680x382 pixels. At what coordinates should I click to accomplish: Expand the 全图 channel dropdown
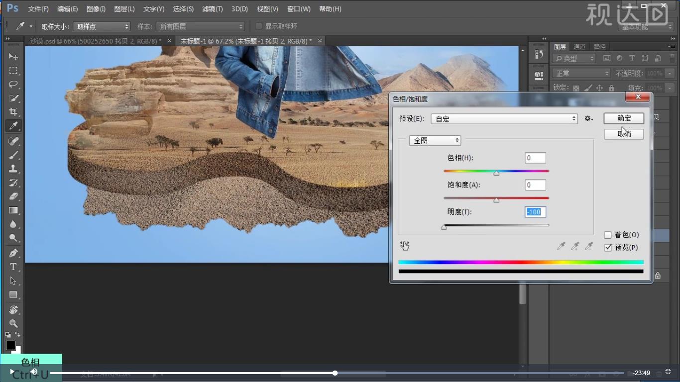coord(435,141)
